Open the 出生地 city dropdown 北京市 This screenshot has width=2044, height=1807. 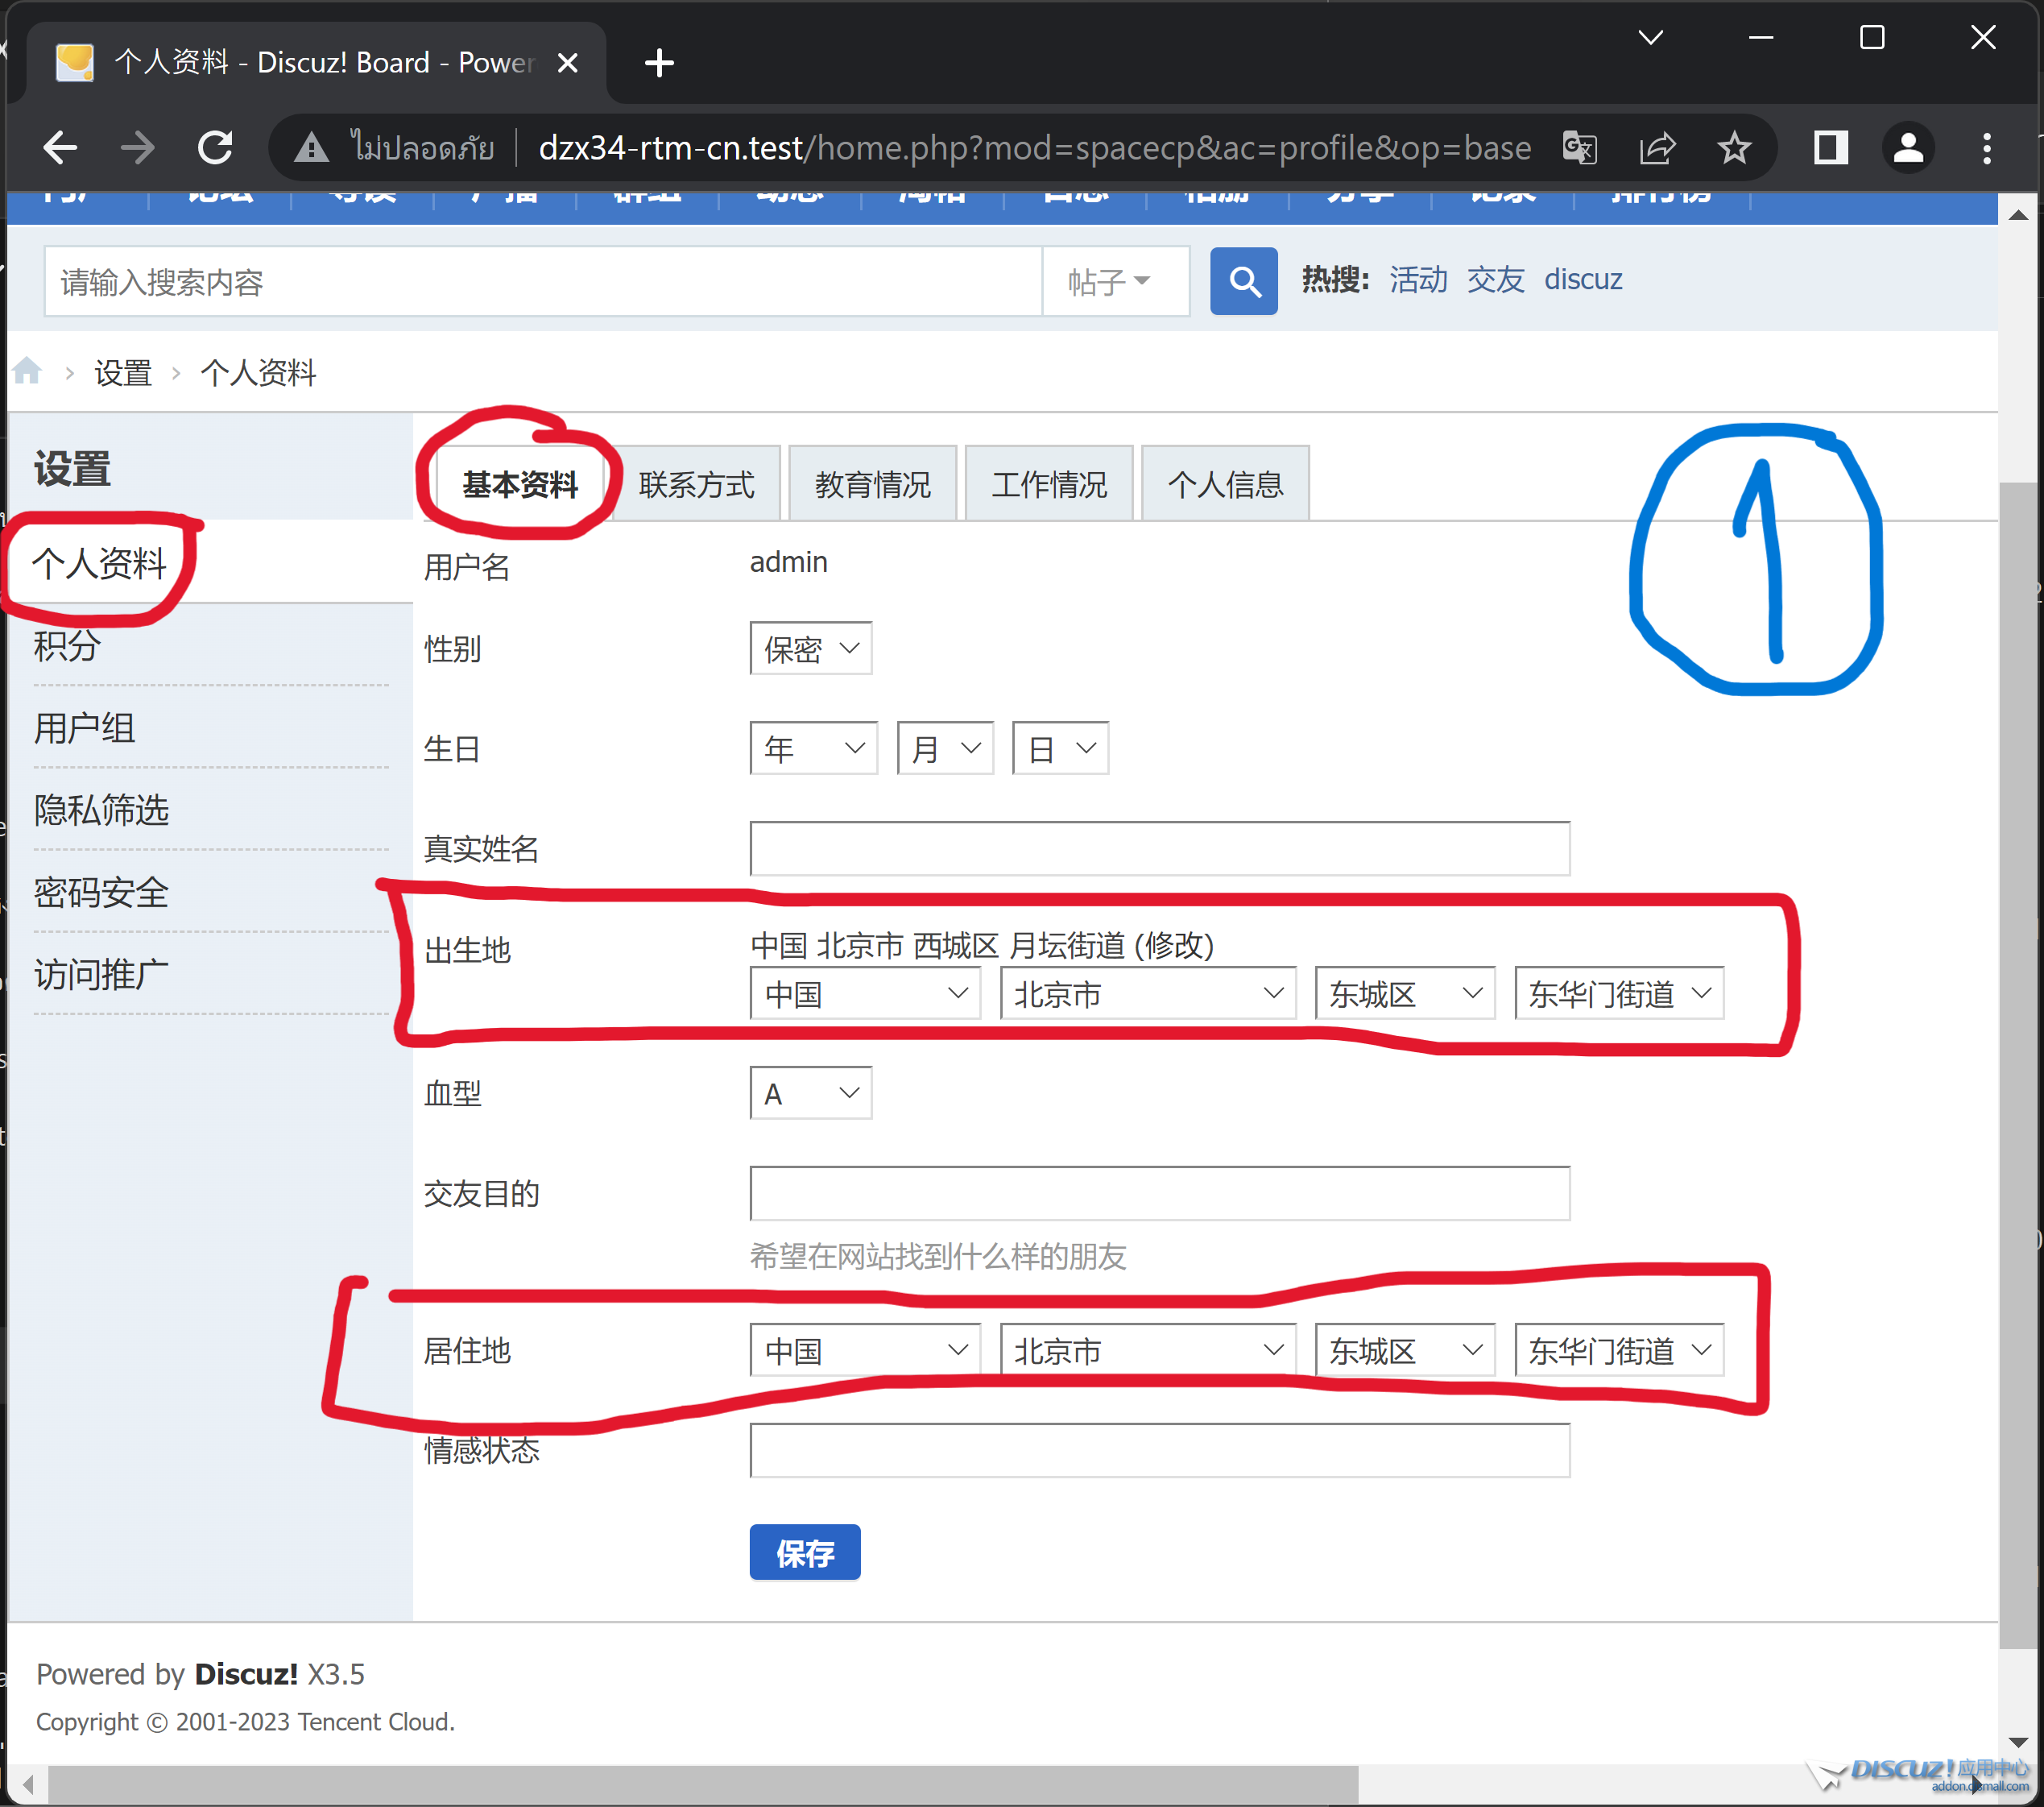[1148, 993]
